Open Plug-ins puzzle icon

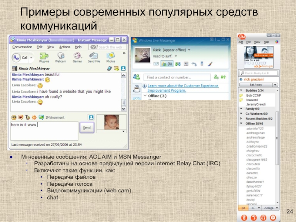point(44,56)
